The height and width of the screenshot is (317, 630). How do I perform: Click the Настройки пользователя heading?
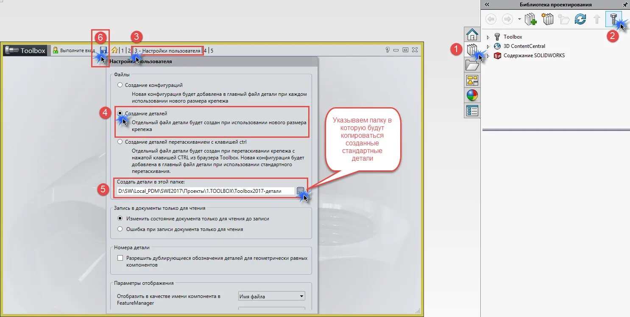pyautogui.click(x=141, y=61)
